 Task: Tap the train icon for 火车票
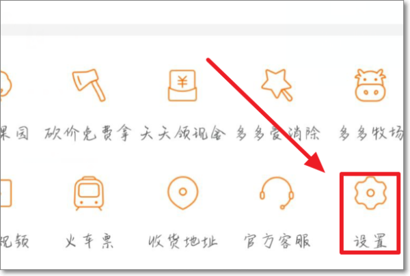point(89,193)
